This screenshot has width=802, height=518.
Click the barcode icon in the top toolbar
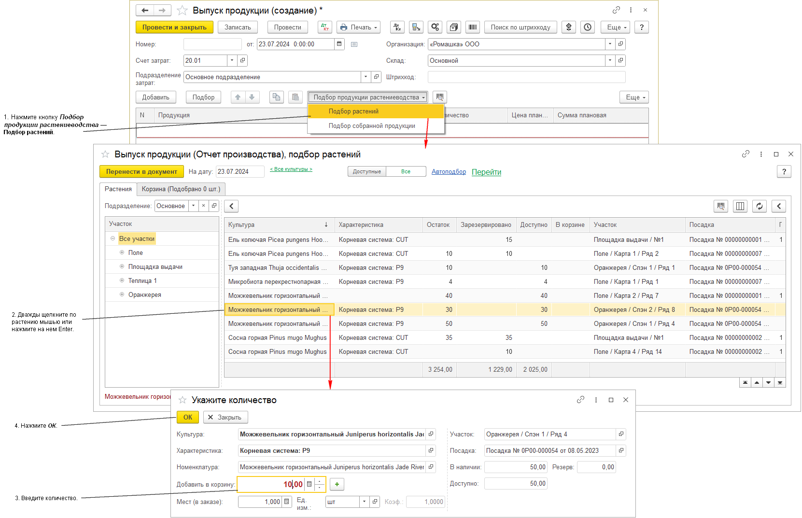pyautogui.click(x=472, y=28)
